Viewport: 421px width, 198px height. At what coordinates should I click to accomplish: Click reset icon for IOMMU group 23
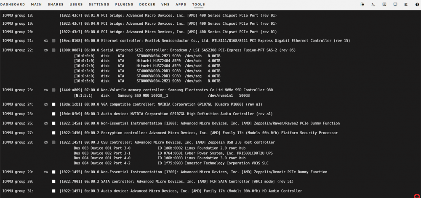[x=46, y=90]
